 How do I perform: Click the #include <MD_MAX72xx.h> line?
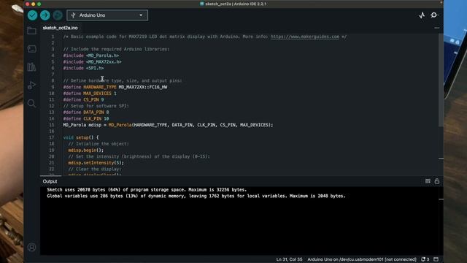tap(93, 61)
